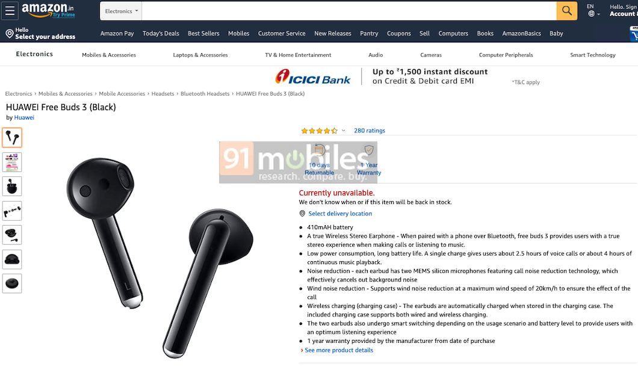Click Select delivery location link
Viewport: 638px width, 367px height.
coord(340,214)
